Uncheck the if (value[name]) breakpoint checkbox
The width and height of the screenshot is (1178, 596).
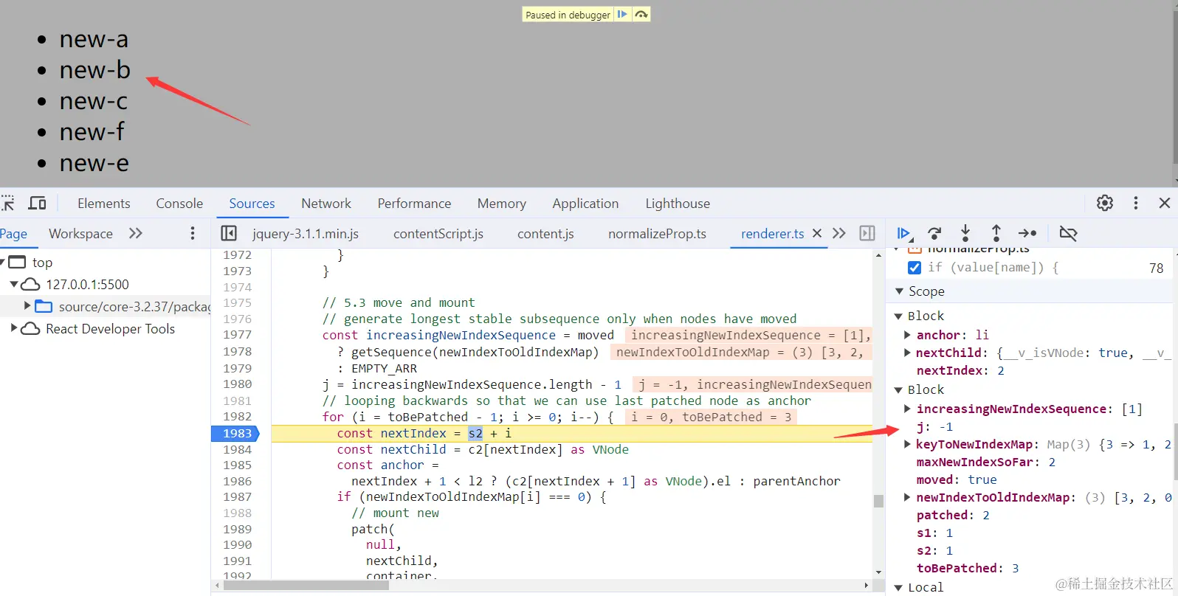[914, 268]
